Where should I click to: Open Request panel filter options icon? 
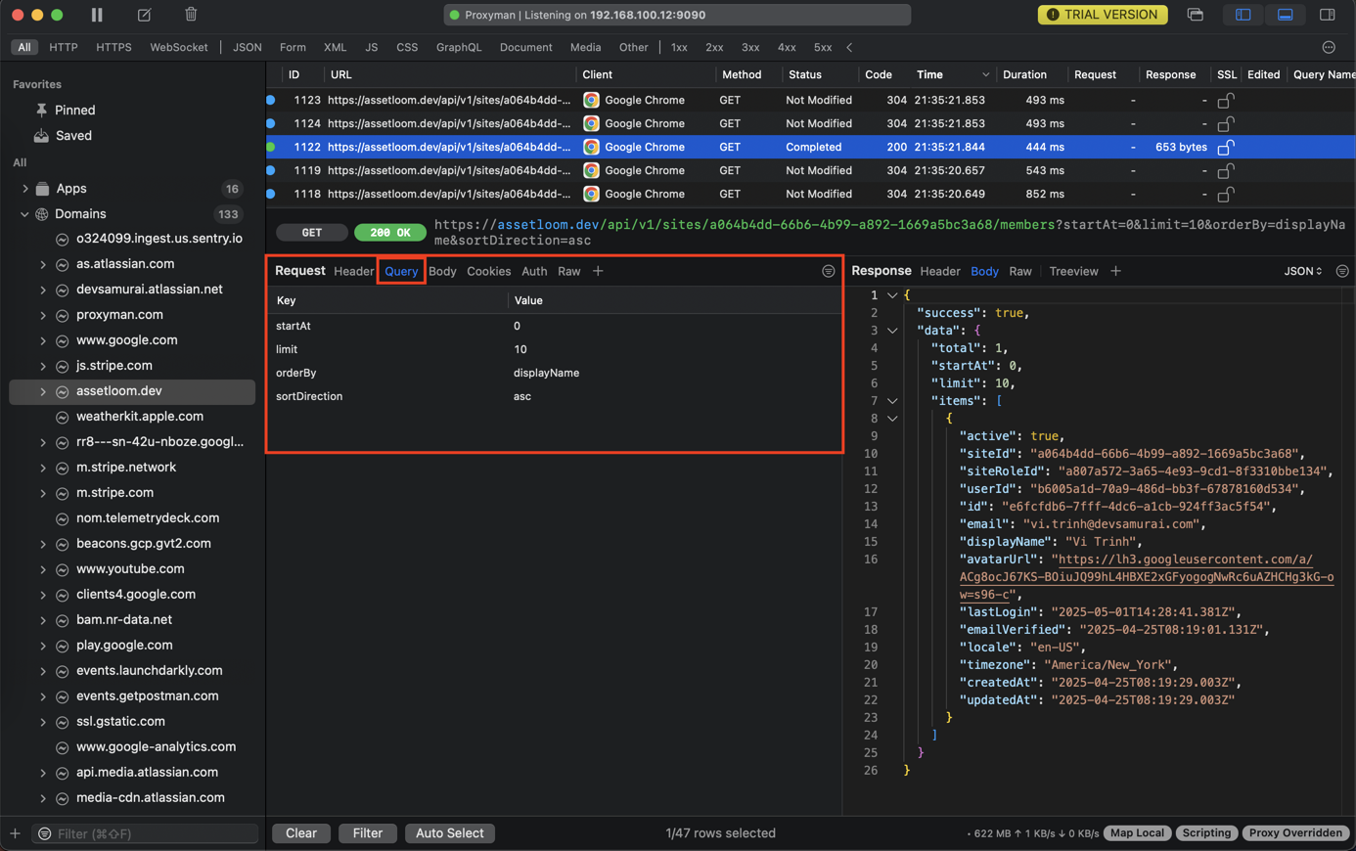click(x=829, y=271)
